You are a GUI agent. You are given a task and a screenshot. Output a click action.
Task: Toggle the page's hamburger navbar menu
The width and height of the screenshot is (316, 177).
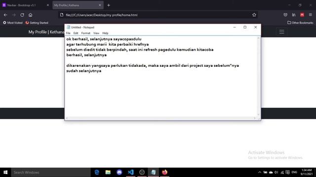[282, 32]
